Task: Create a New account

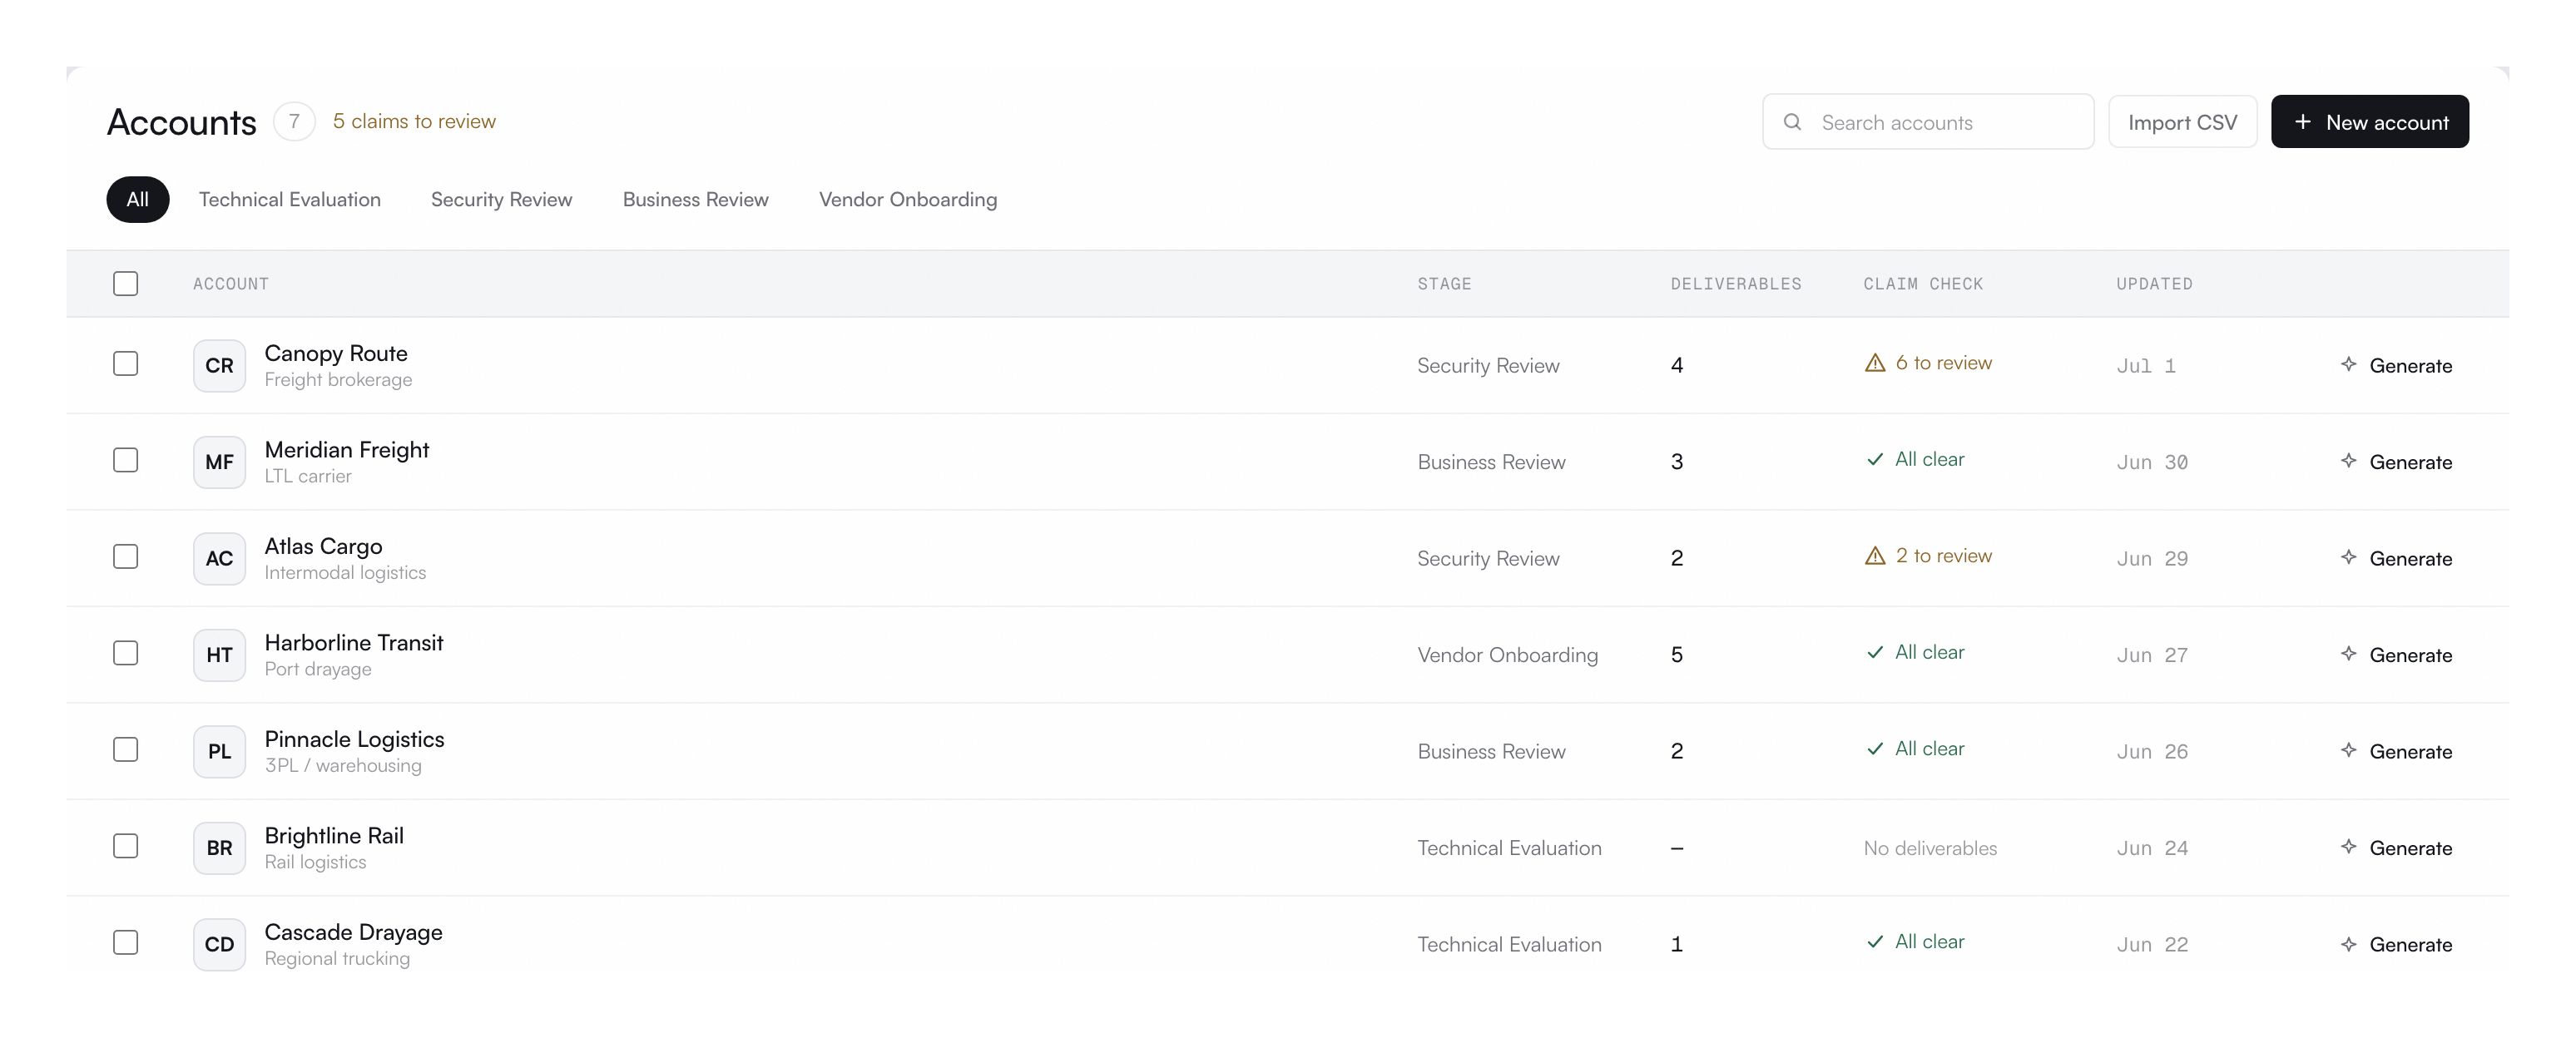Action: (x=2369, y=122)
